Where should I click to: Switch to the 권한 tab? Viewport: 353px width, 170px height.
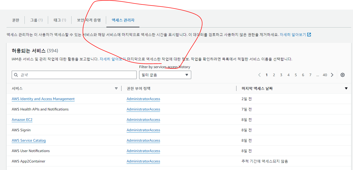point(16,20)
